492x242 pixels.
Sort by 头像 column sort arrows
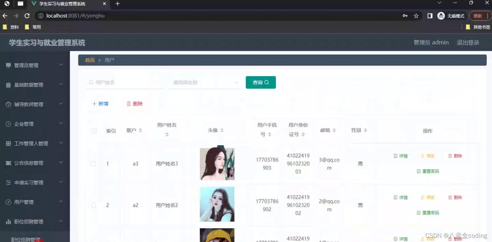(222, 130)
